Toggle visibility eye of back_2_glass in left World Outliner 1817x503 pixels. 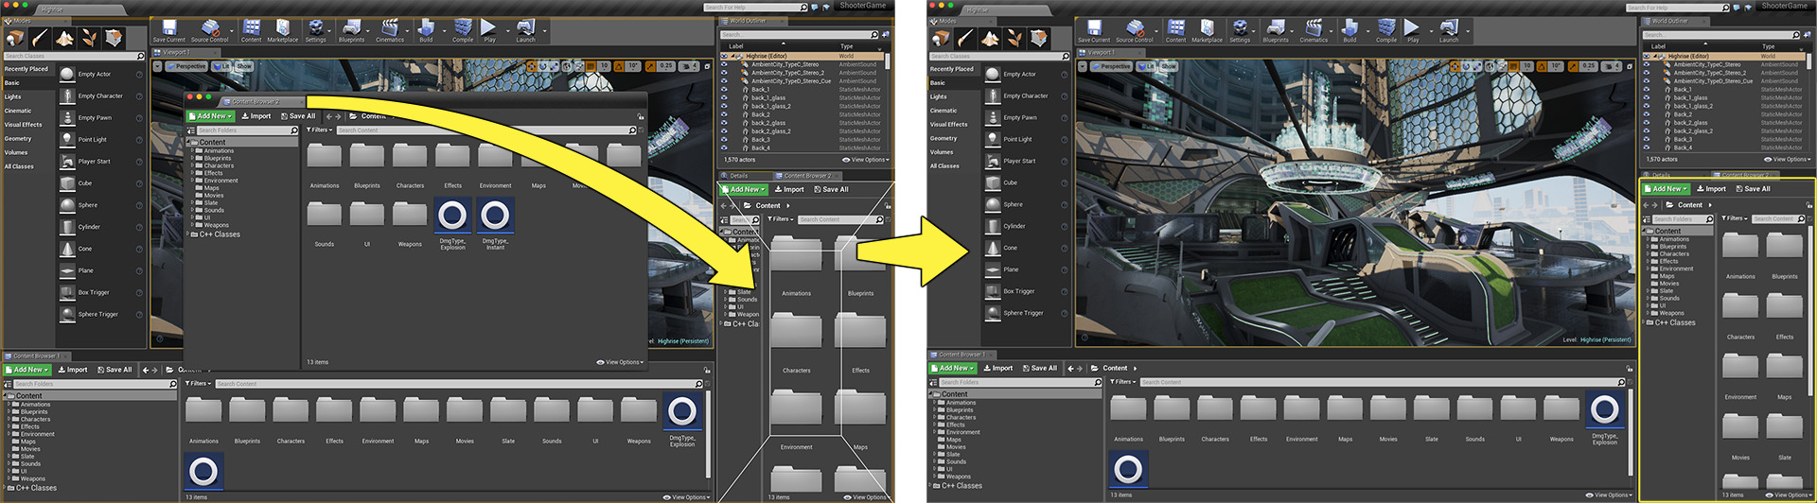click(x=725, y=123)
